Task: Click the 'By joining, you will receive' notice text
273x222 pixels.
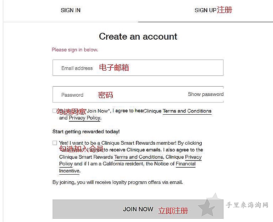Action: pyautogui.click(x=117, y=182)
